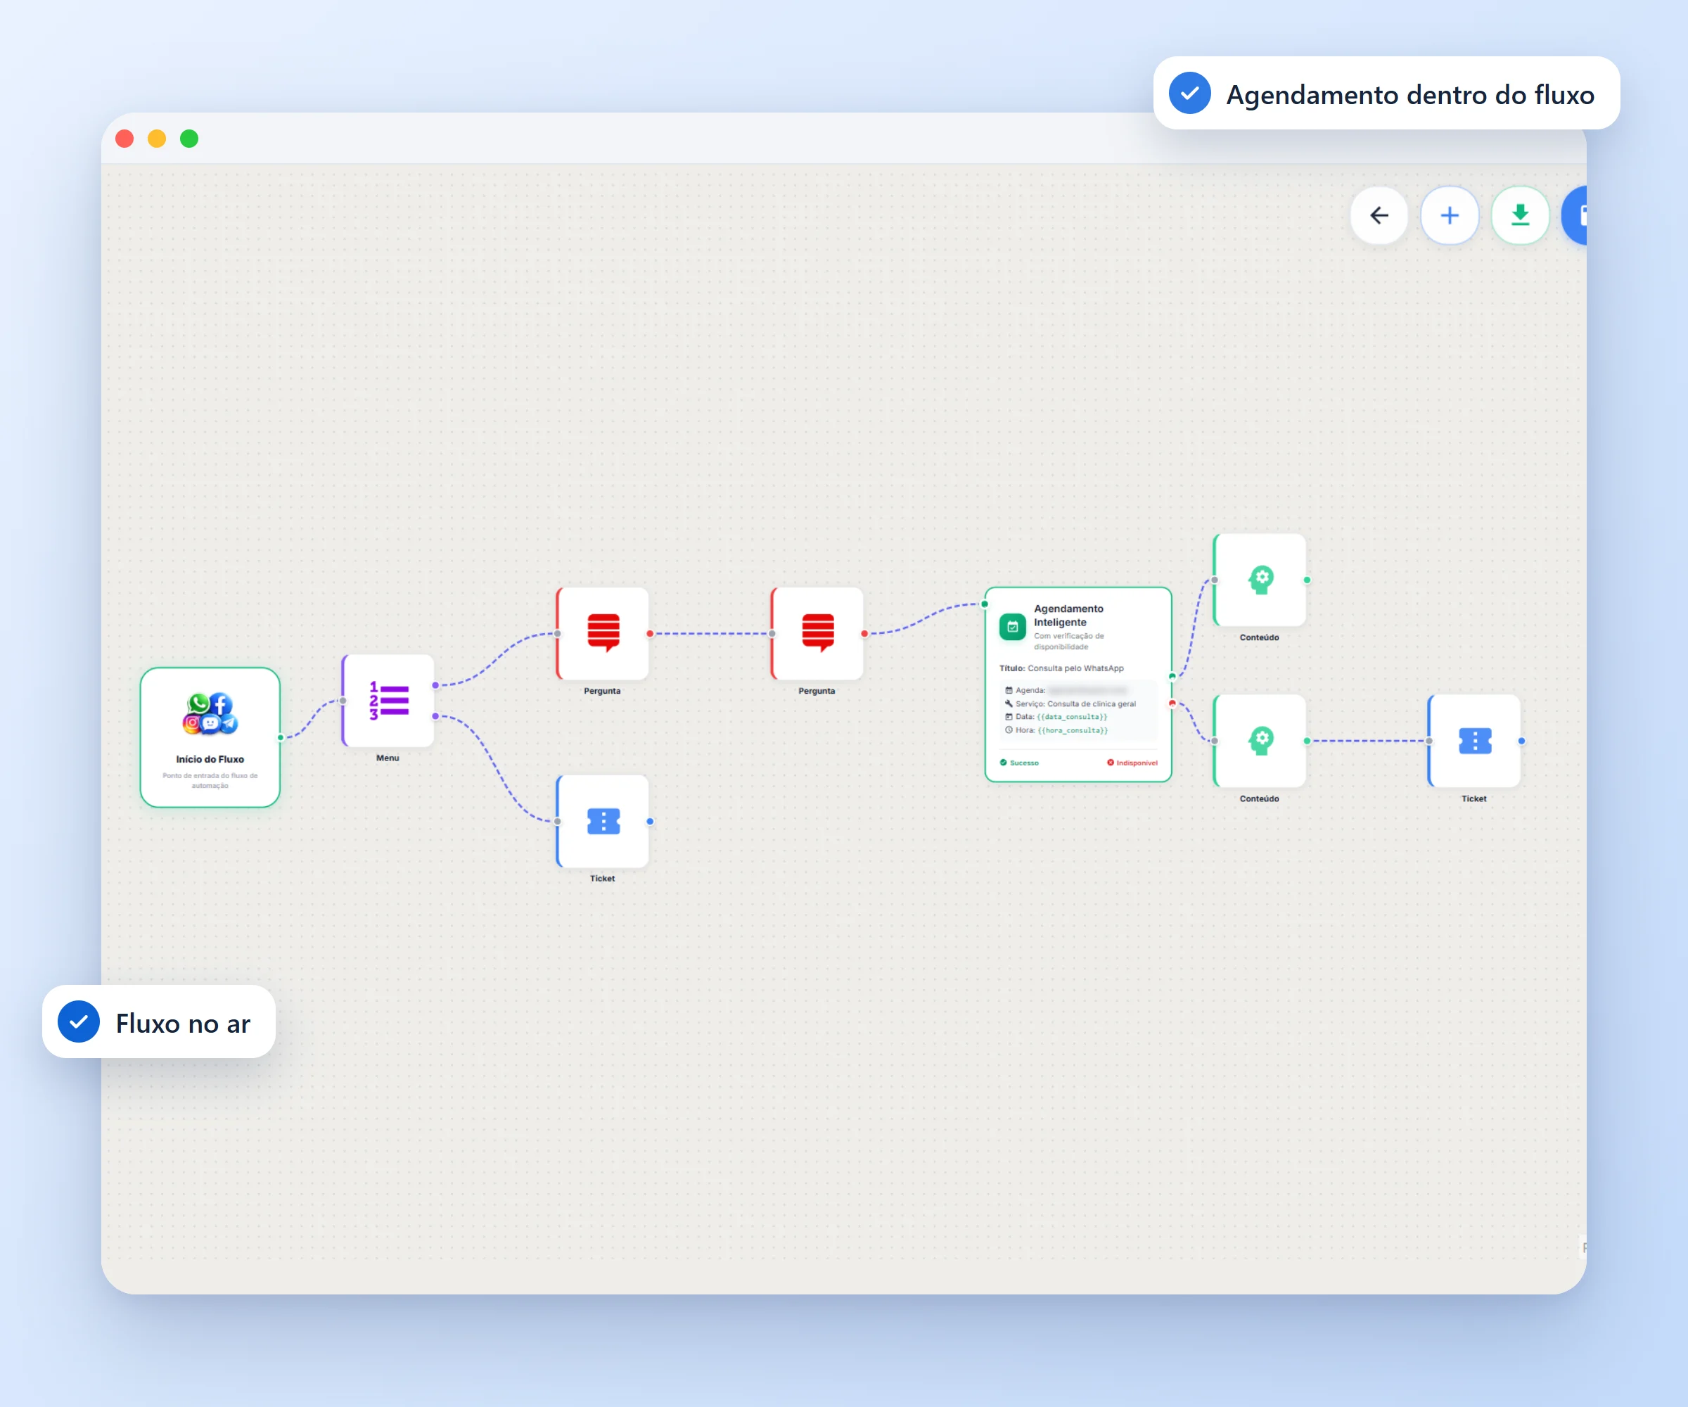Select the Pergunta node connected to the Menu
The width and height of the screenshot is (1688, 1407).
pos(603,634)
